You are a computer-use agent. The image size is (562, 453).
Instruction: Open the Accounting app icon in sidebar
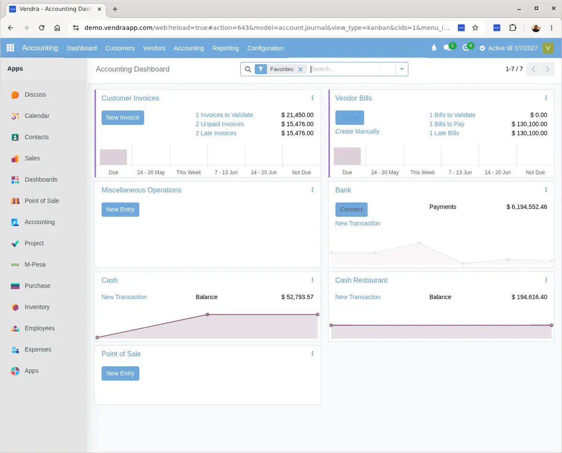15,222
